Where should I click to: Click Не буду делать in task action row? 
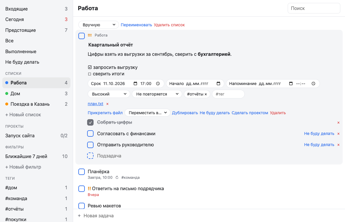point(215,113)
